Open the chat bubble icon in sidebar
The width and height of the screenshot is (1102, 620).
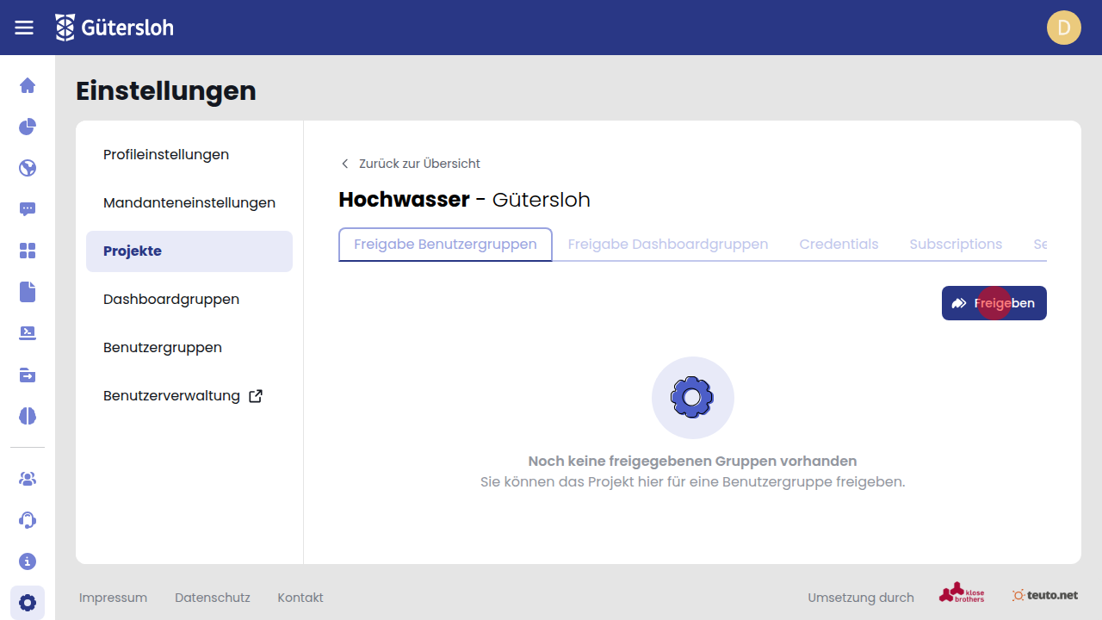coord(28,209)
